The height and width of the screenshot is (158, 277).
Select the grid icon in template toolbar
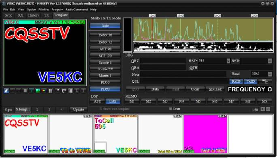tap(71, 90)
